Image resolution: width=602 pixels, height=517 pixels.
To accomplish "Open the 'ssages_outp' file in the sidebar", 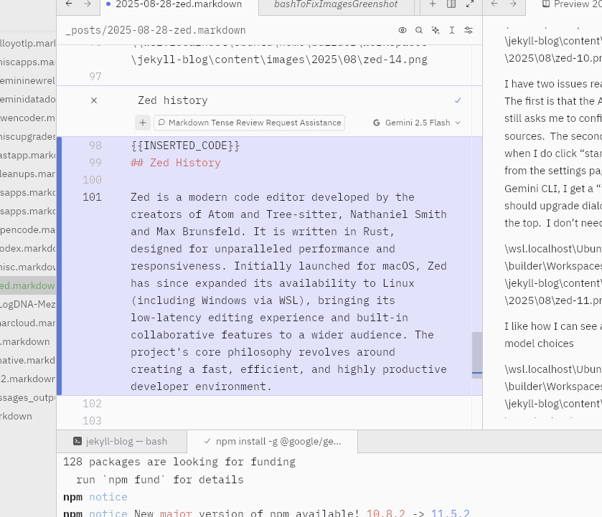I will click(28, 397).
